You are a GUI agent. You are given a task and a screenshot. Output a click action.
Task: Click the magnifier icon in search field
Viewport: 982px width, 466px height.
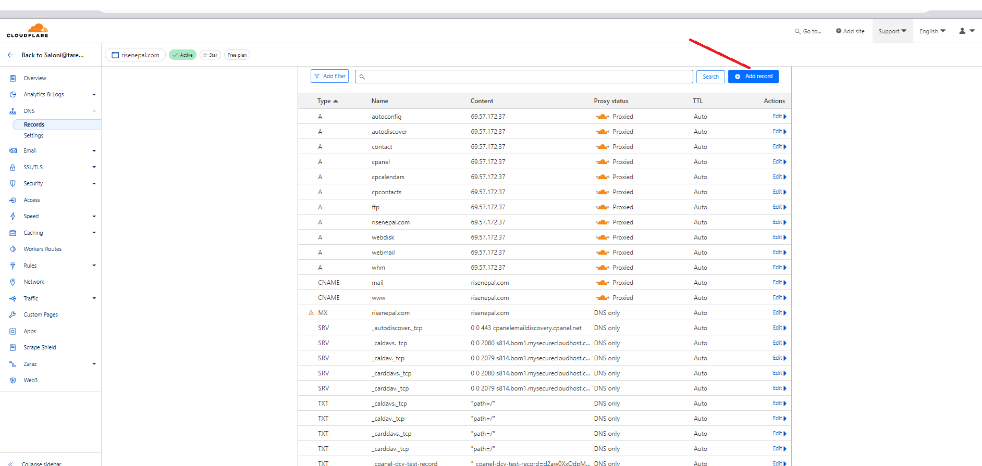[x=362, y=77]
